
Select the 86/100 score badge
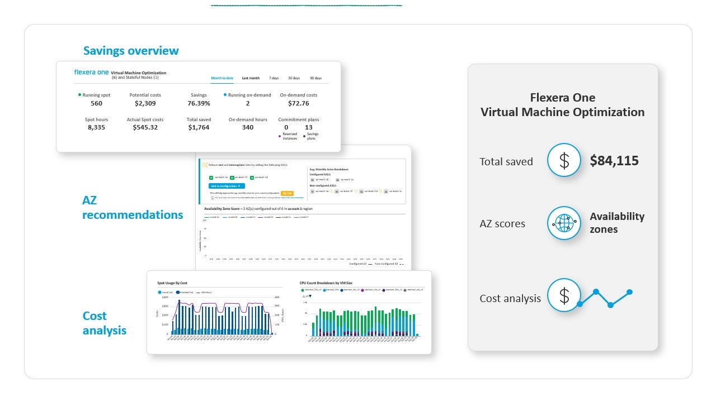[288, 193]
